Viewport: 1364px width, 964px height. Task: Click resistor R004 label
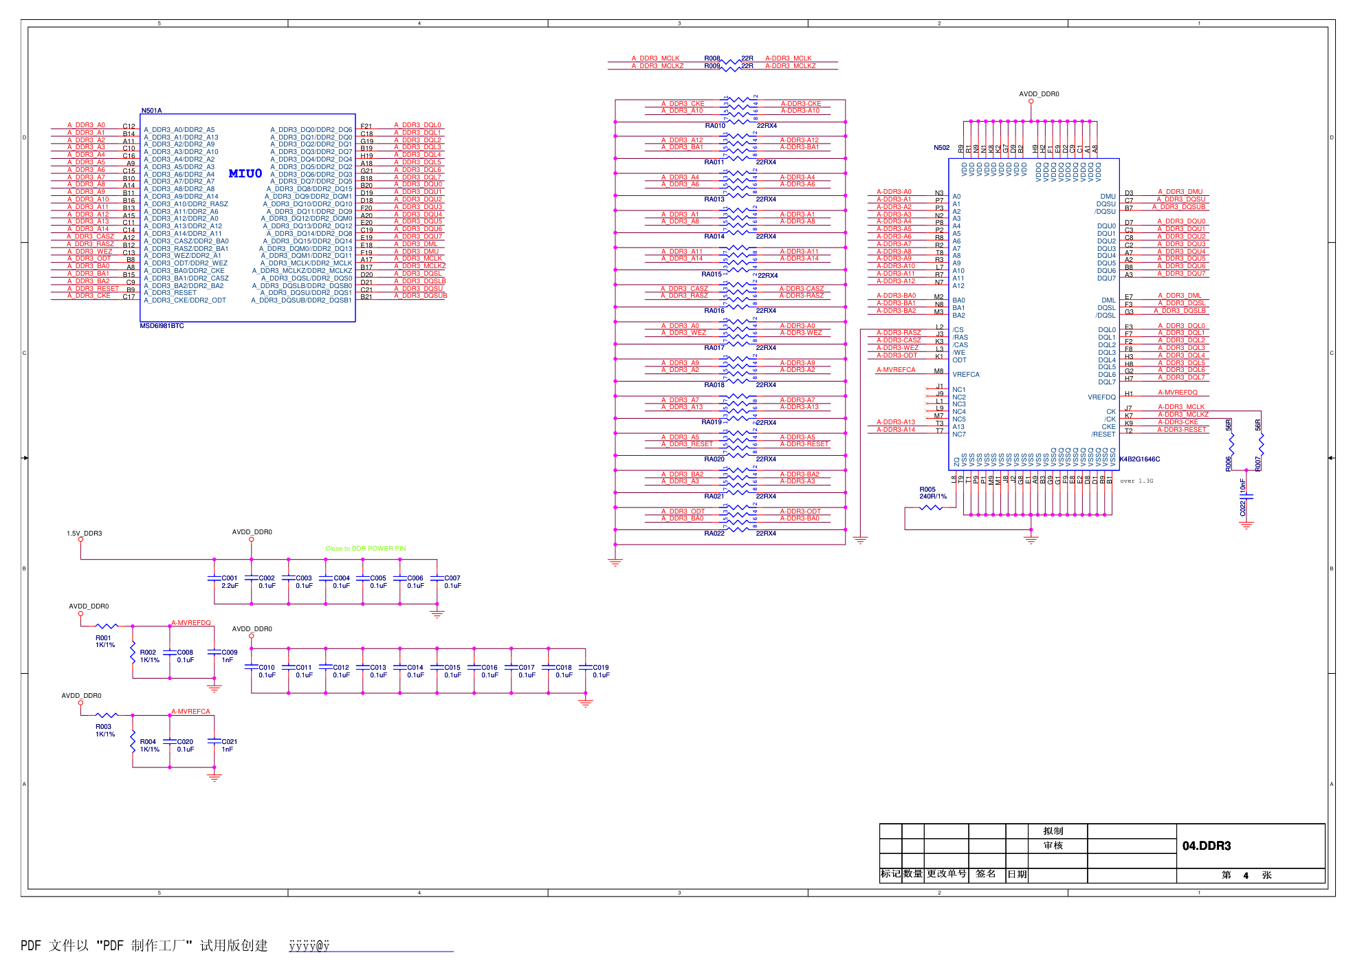pos(148,742)
